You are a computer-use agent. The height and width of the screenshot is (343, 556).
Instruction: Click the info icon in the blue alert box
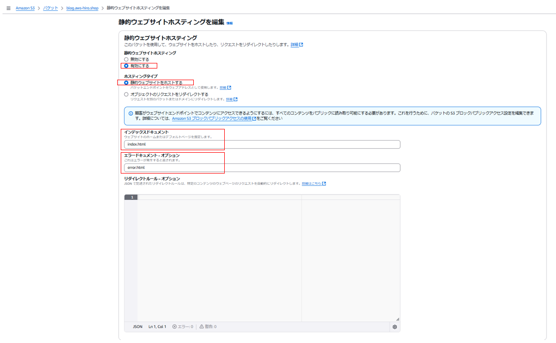click(130, 114)
